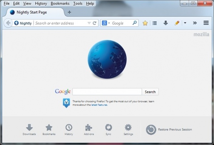Click the Nightly globe identity icon

[x=16, y=23]
